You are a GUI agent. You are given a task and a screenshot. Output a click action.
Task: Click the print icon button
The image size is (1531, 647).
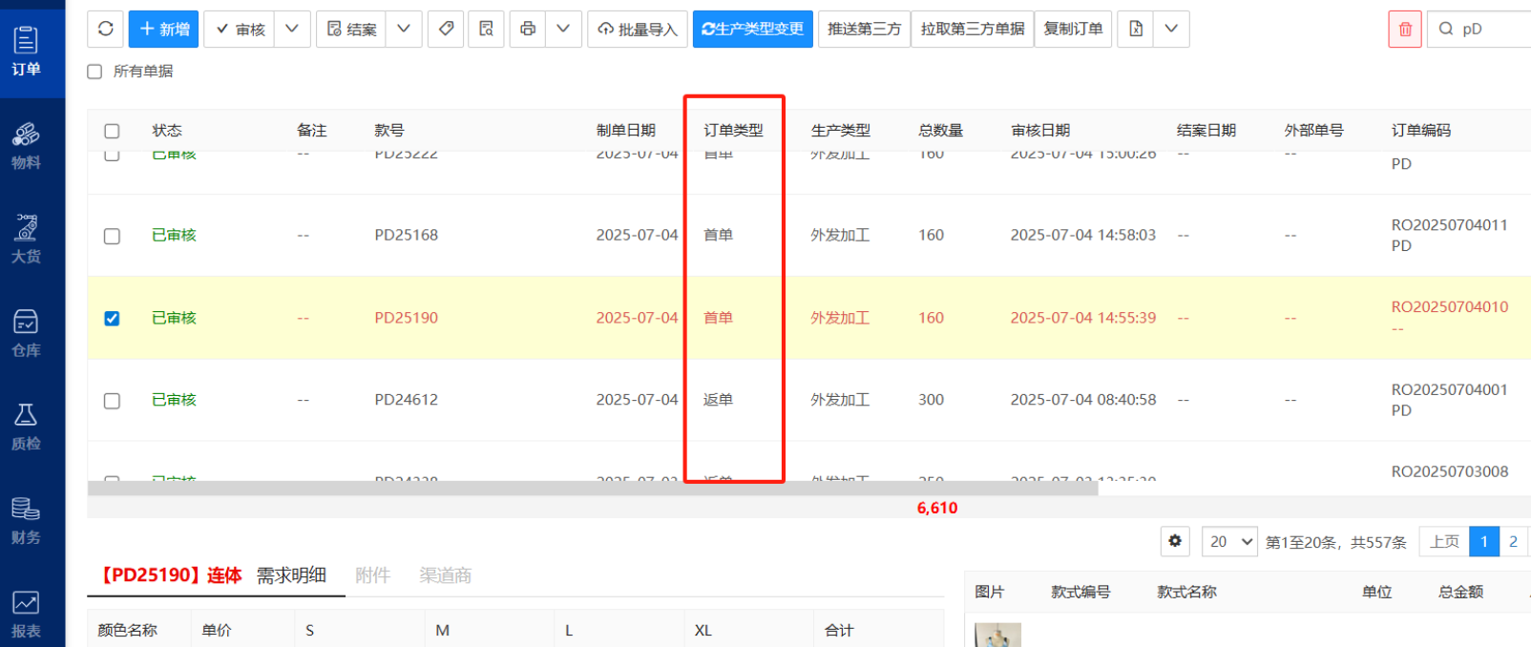[x=528, y=29]
